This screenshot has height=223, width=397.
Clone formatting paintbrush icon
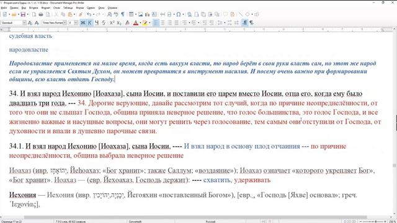(81, 14)
